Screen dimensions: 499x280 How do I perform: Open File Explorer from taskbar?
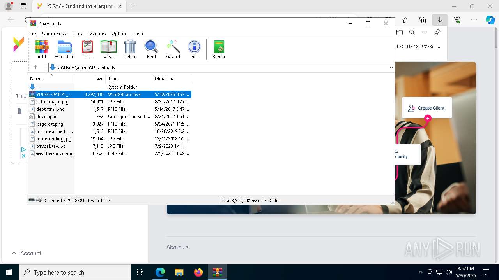(179, 272)
